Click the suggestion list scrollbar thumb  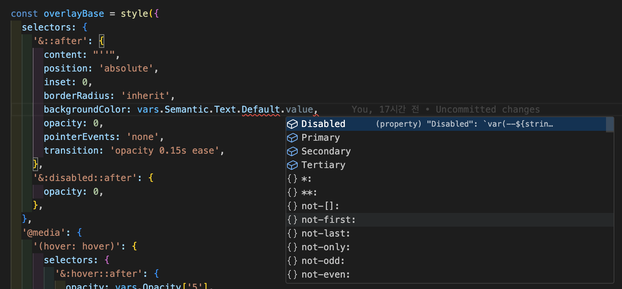click(609, 125)
